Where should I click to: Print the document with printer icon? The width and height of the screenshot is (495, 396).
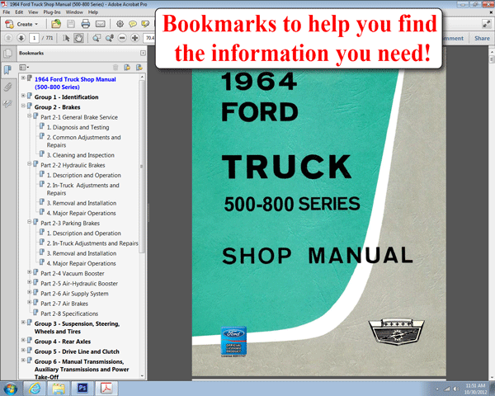(85, 24)
